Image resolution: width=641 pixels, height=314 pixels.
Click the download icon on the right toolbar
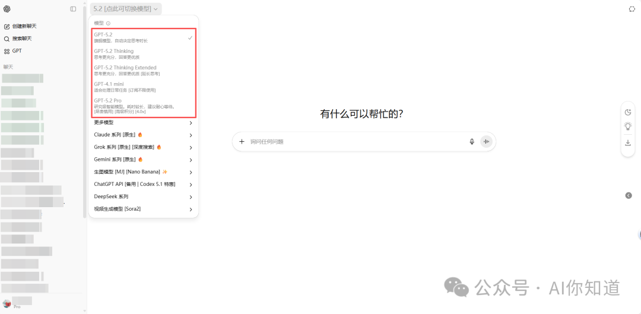628,142
